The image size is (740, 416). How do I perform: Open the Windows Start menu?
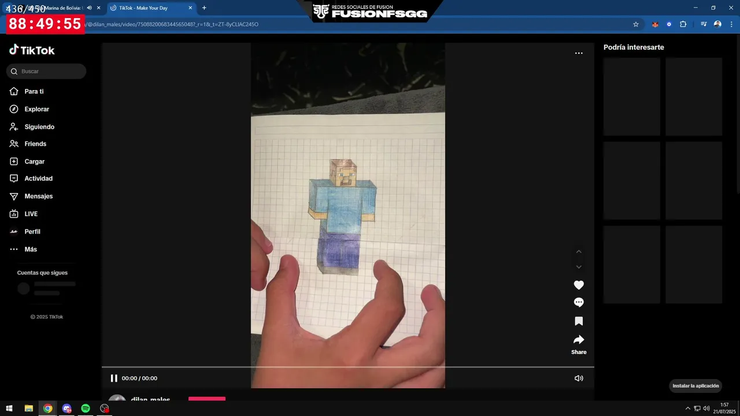pyautogui.click(x=9, y=408)
